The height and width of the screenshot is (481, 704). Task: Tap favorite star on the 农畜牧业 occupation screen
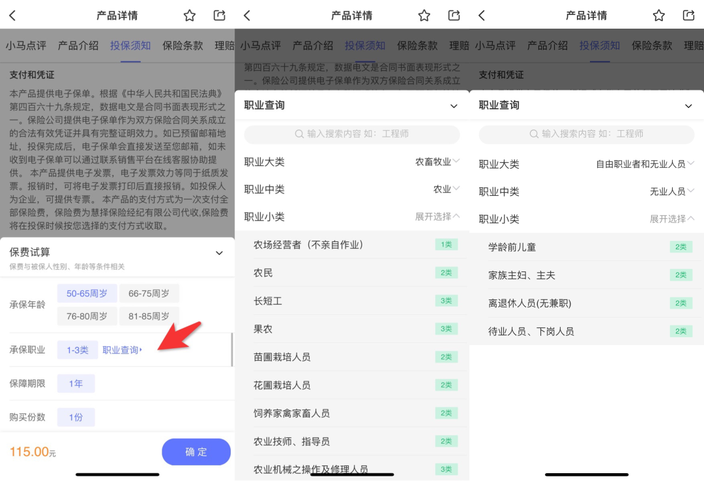pyautogui.click(x=424, y=16)
